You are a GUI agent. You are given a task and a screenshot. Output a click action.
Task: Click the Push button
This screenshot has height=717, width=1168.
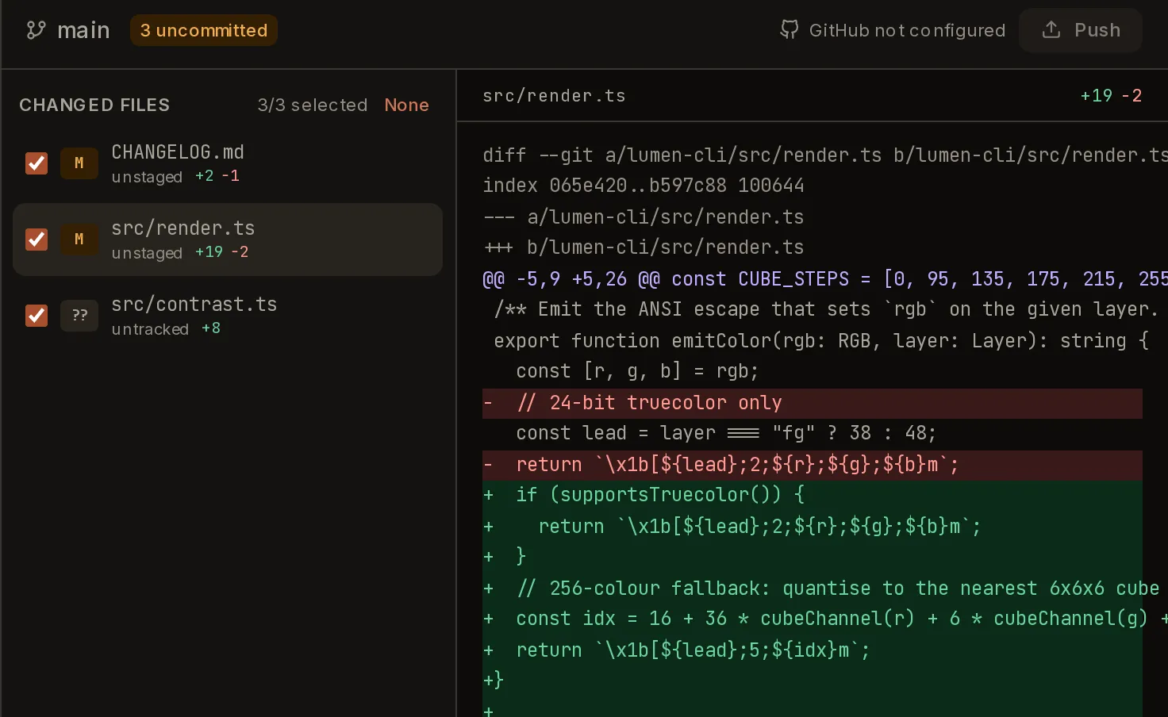pyautogui.click(x=1081, y=30)
